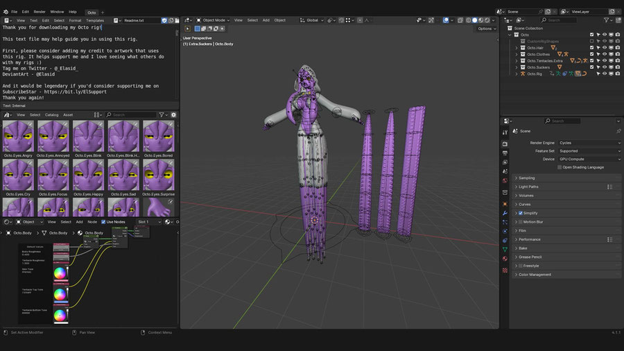Expand Octo.Clothes collection in outliner

516,54
